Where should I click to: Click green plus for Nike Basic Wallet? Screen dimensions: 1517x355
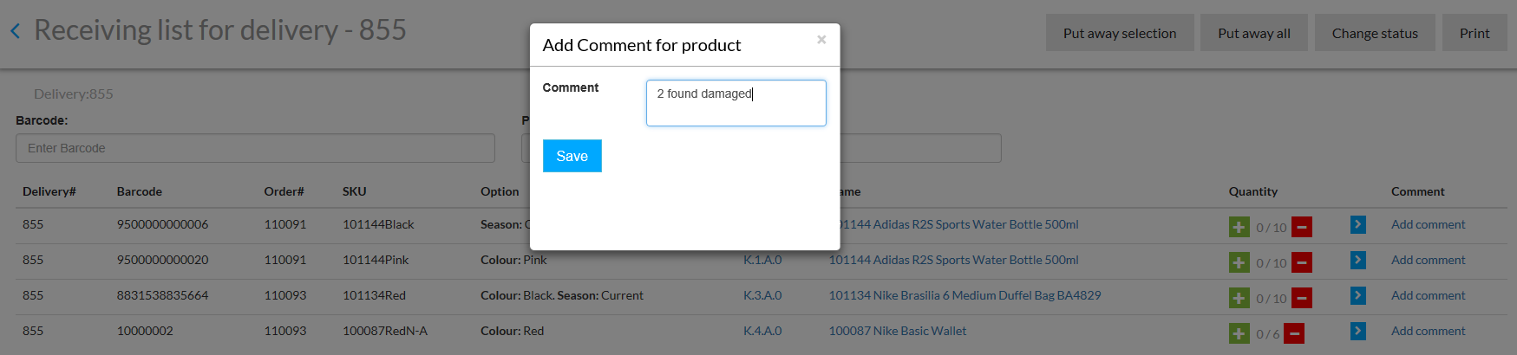point(1239,333)
